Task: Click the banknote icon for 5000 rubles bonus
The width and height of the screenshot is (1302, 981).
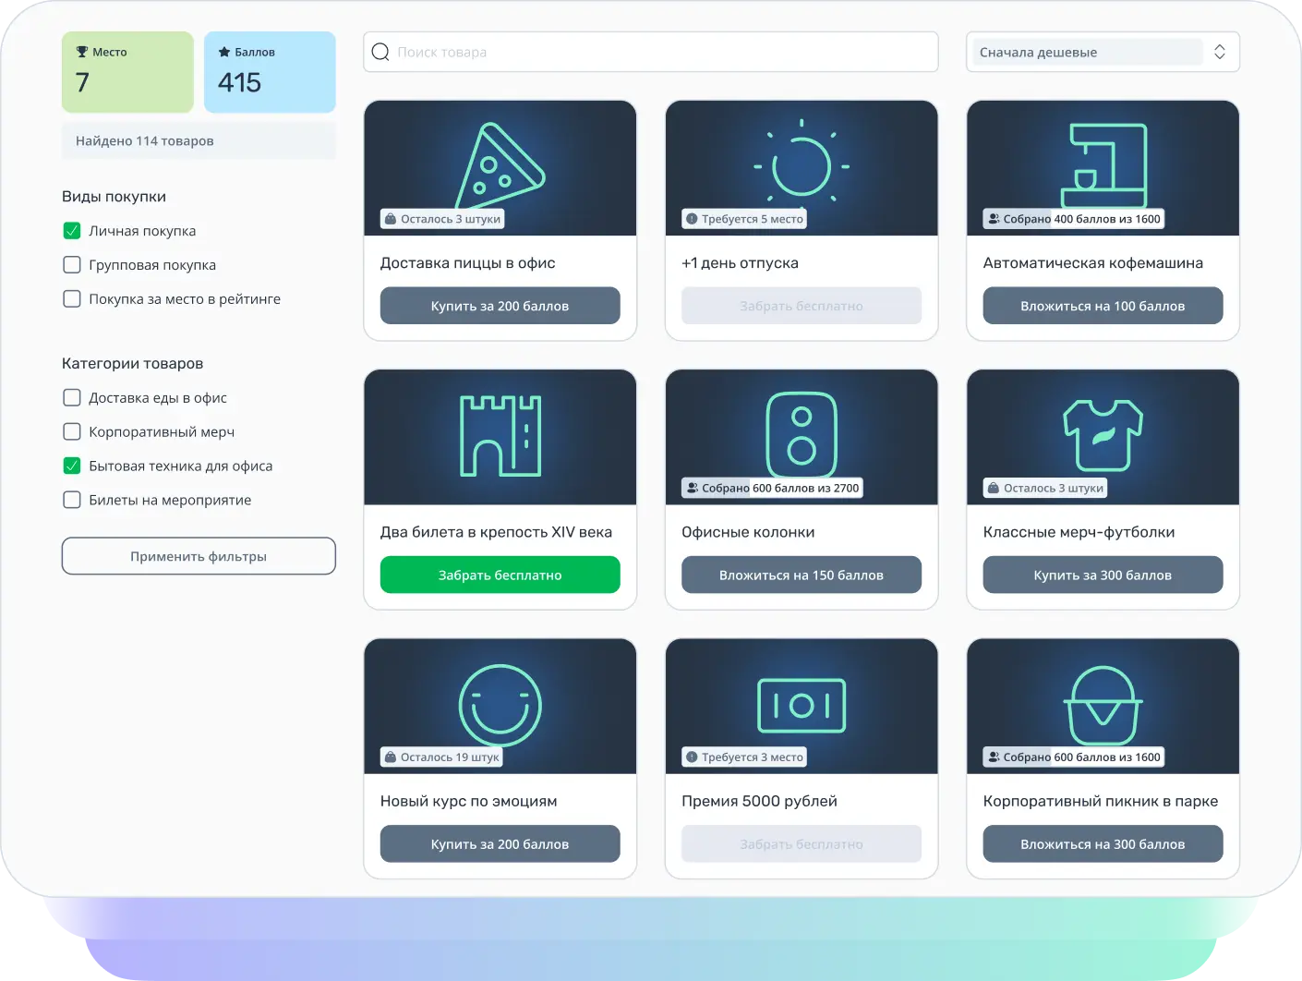Action: point(802,706)
